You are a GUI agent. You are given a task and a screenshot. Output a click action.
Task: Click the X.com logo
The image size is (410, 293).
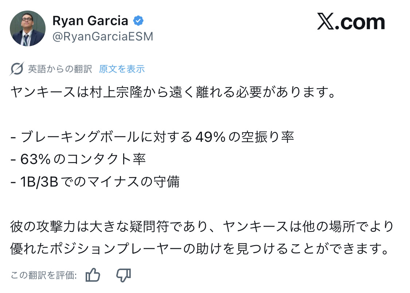click(x=351, y=23)
